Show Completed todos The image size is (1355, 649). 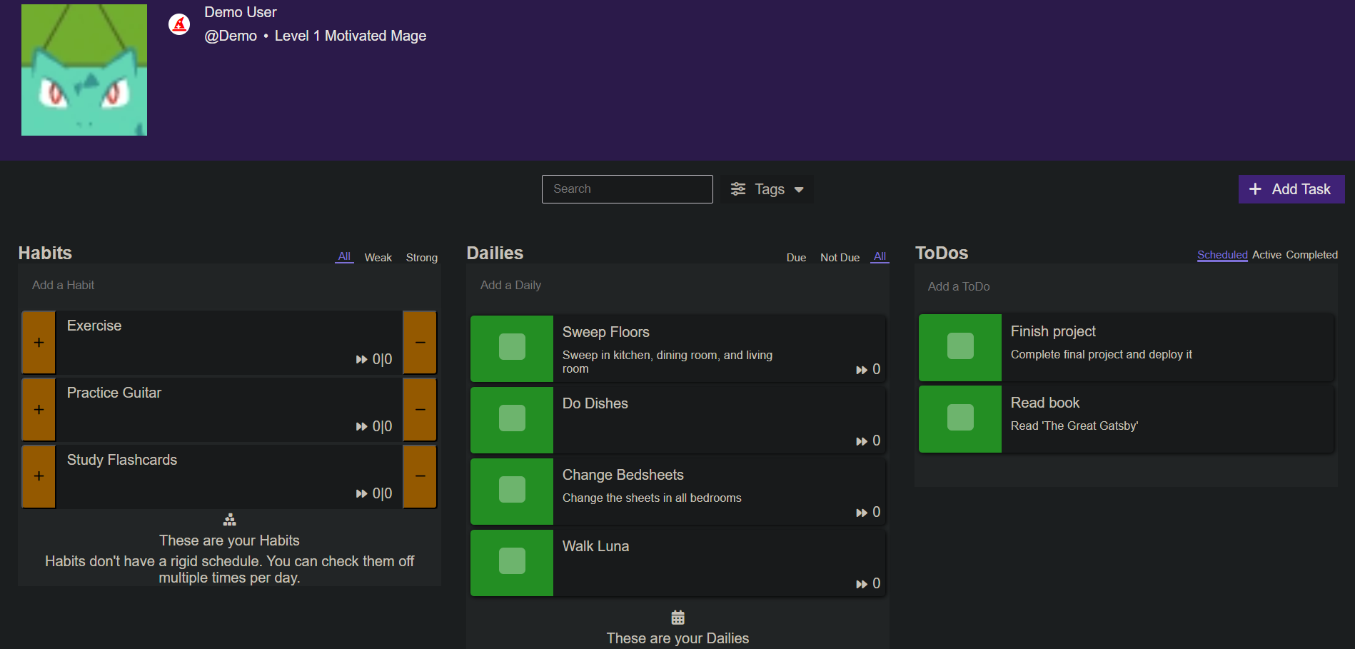pyautogui.click(x=1312, y=255)
